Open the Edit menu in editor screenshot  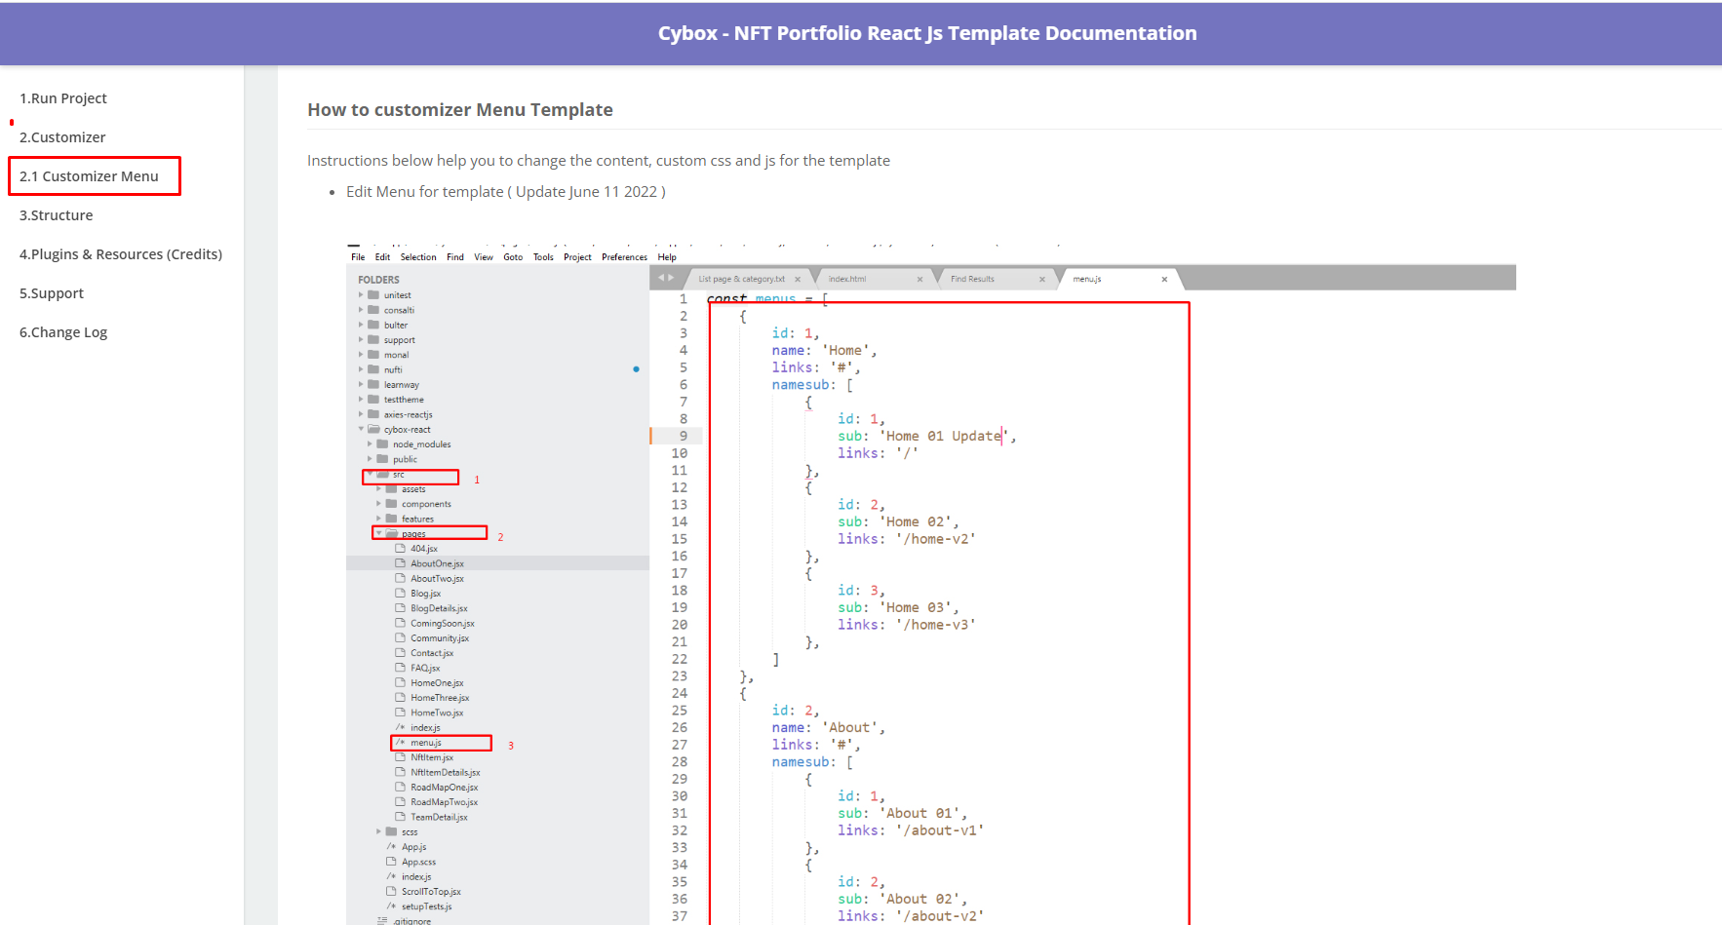click(382, 257)
